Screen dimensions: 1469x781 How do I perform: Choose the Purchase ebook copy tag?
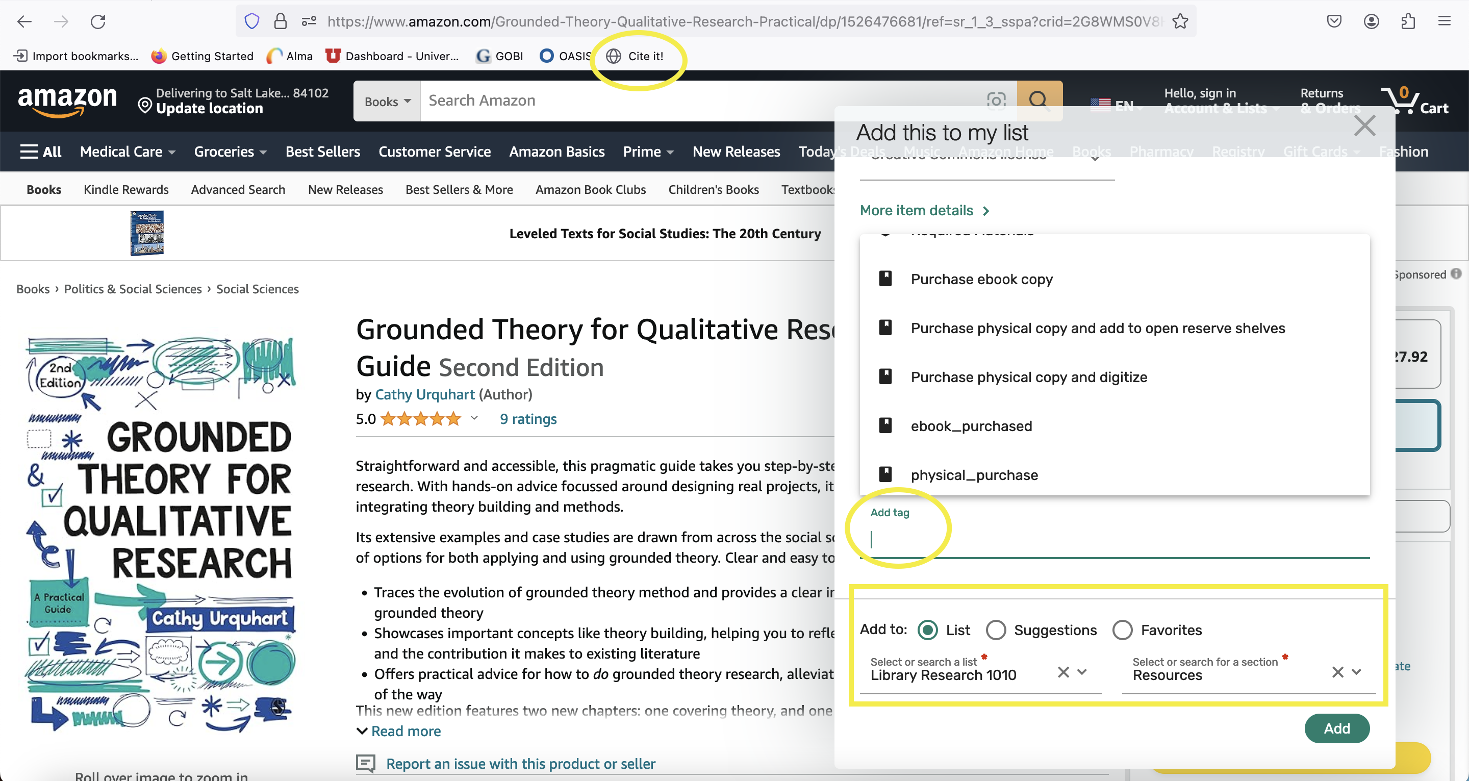[1115, 279]
